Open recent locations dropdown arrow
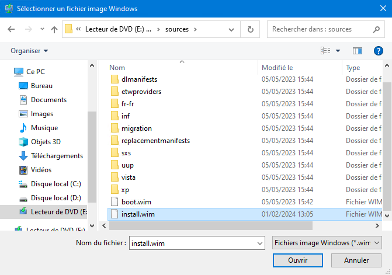This screenshot has height=275, width=392. 42,29
